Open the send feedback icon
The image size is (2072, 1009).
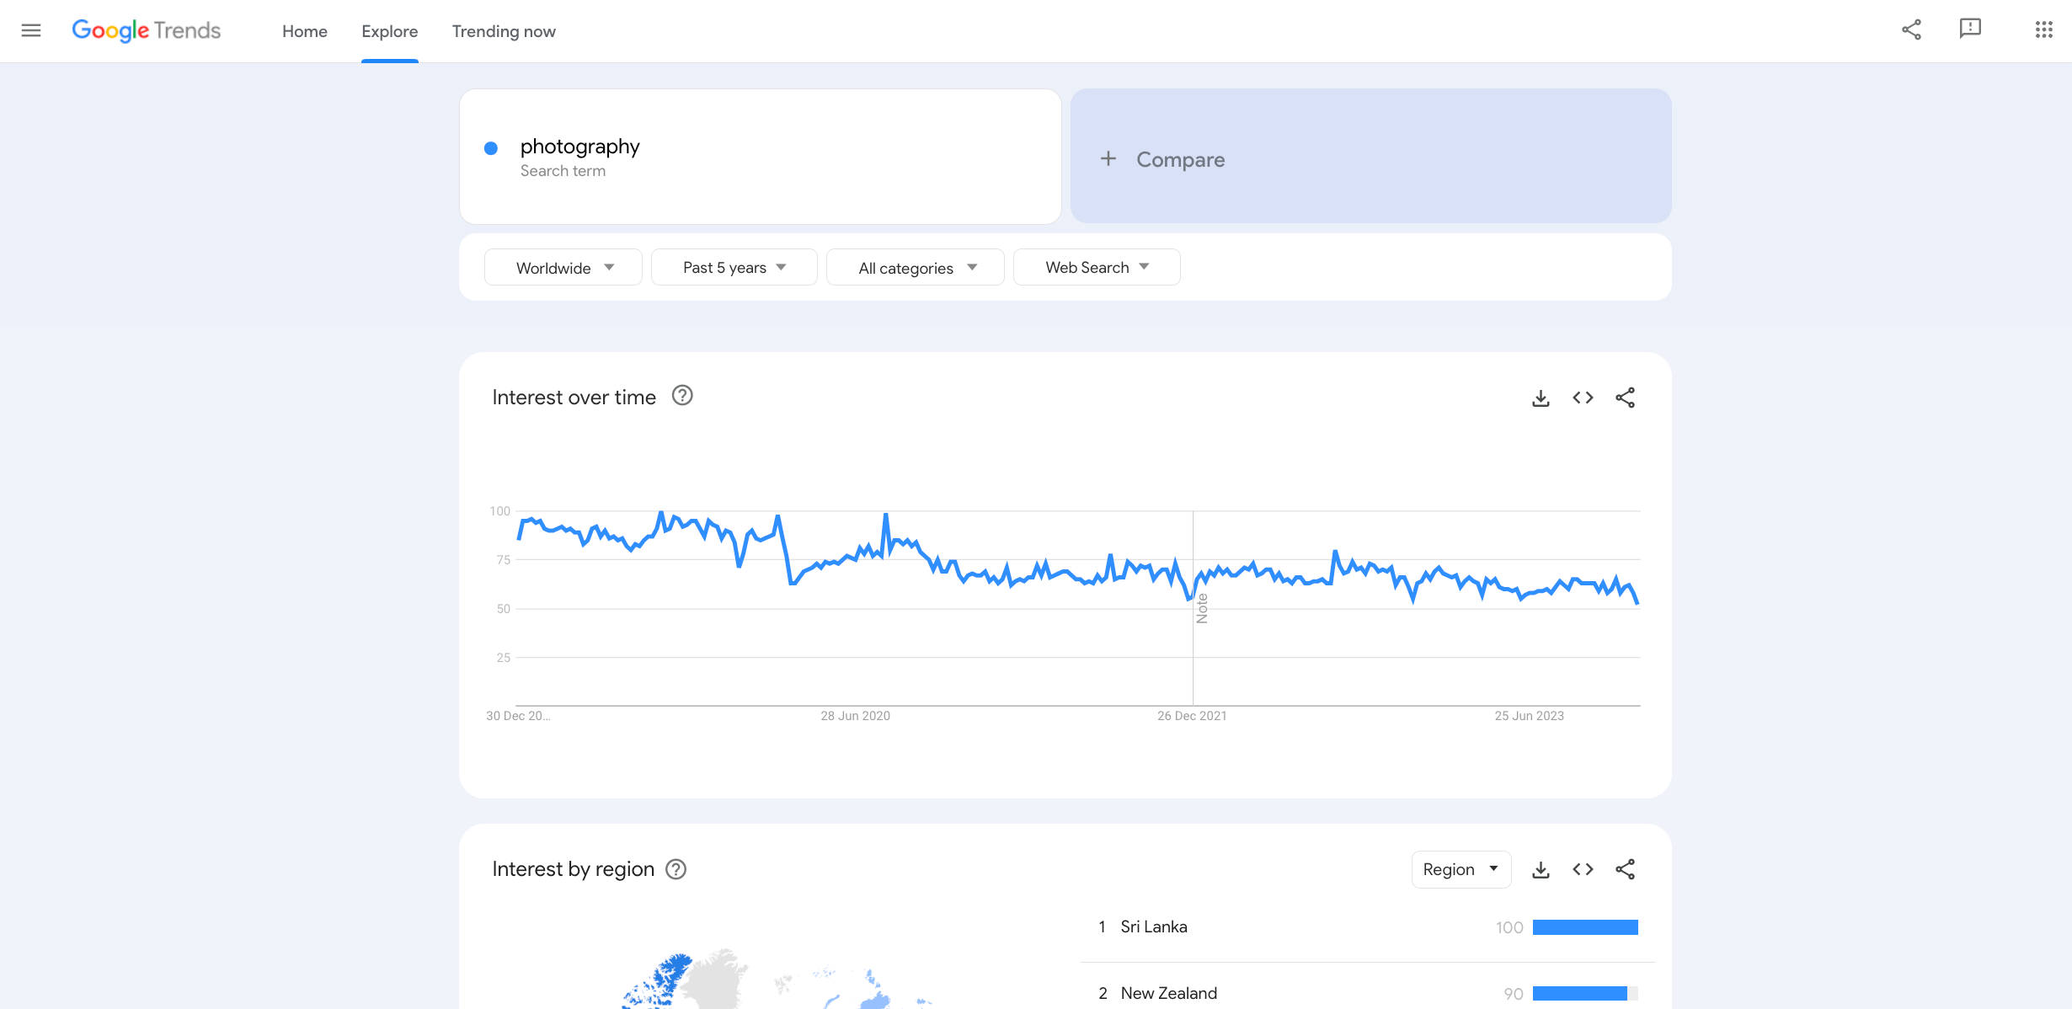click(1970, 30)
